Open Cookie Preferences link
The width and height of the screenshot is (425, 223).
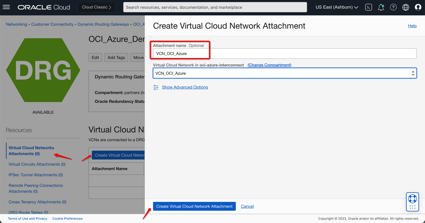67,219
